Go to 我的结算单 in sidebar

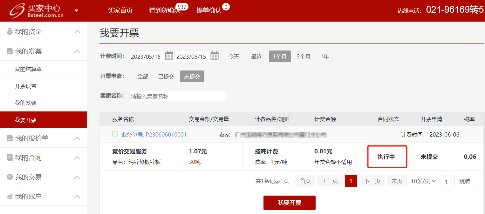[x=28, y=69]
